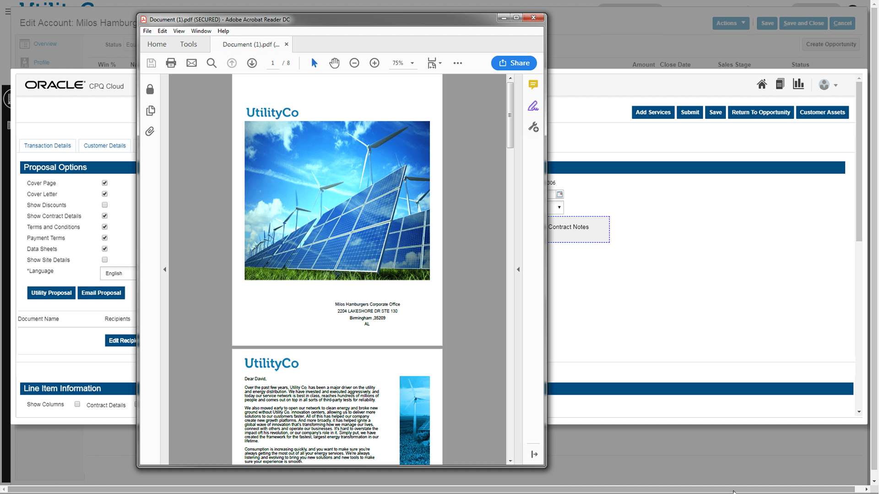The image size is (879, 494).
Task: Go to the CPQ home icon
Action: [x=762, y=84]
